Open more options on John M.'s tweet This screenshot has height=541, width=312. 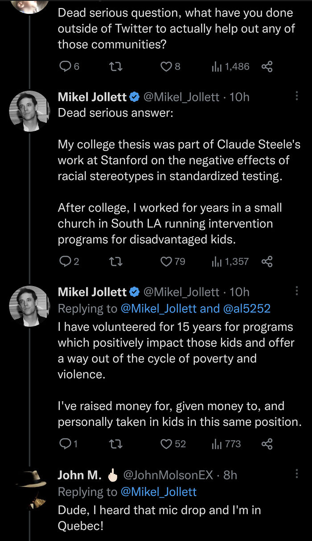pyautogui.click(x=297, y=474)
